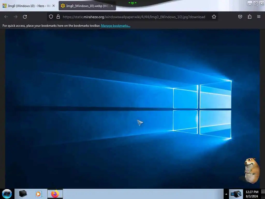
Task: Restore down the browser window
Action: coord(256,3)
